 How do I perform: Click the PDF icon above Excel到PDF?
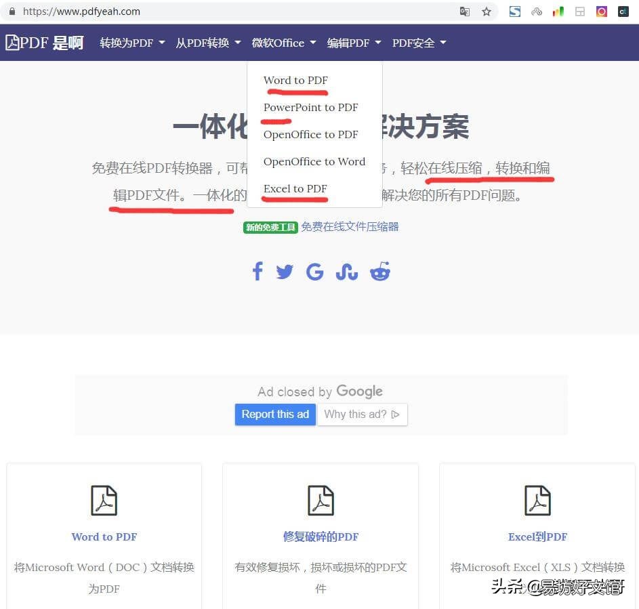tap(537, 500)
